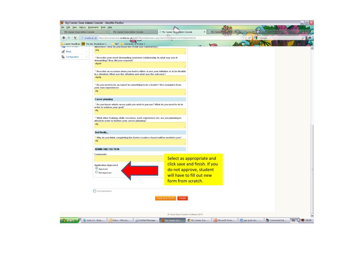This screenshot has width=339, height=254.
Task: Open the app grab.doc taskbar item
Action: [x=250, y=220]
